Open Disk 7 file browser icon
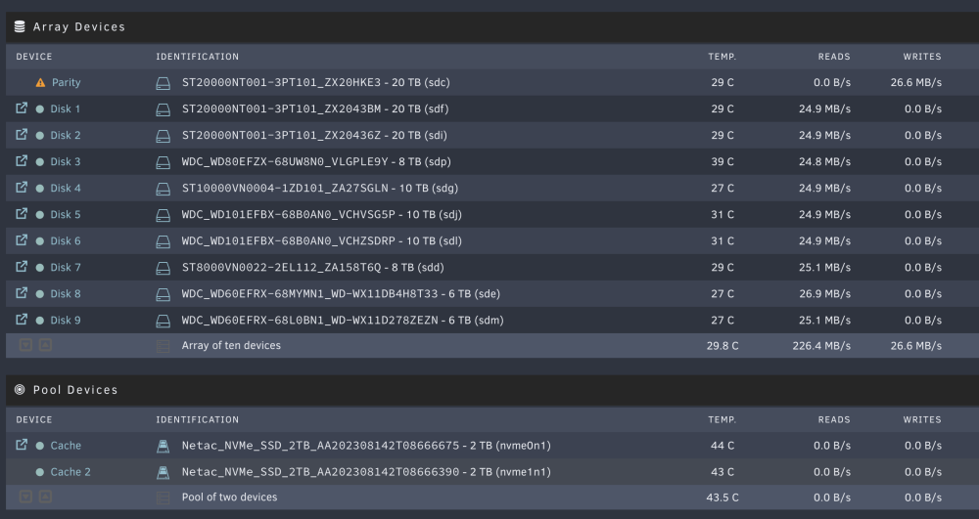Image resolution: width=979 pixels, height=519 pixels. click(x=22, y=267)
